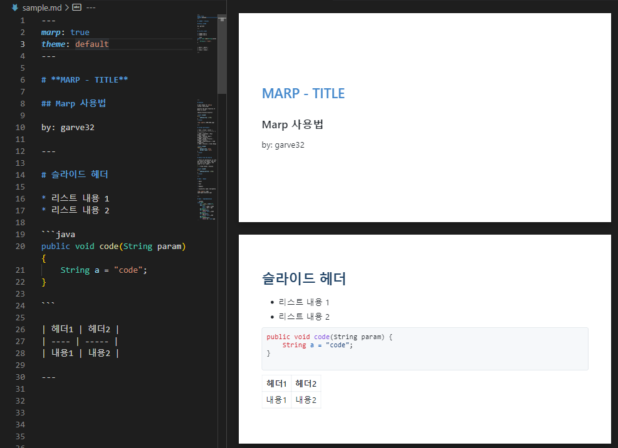Click the '* 리스트 내용 2' editor line
This screenshot has width=618, height=448.
pyautogui.click(x=75, y=210)
